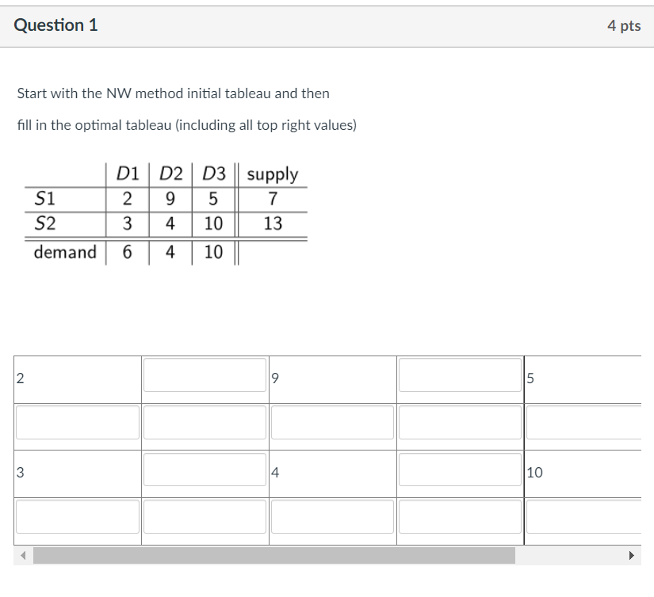Click the Question 1 heading
Viewport: 654px width, 597px height.
(x=55, y=25)
